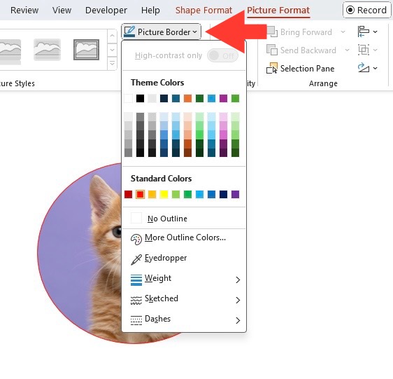Screen dimensions: 393x379
Task: Click the Send Backward icon
Action: click(272, 50)
